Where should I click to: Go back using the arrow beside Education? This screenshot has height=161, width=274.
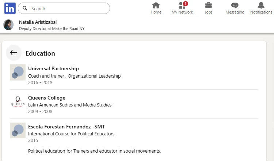[14, 53]
